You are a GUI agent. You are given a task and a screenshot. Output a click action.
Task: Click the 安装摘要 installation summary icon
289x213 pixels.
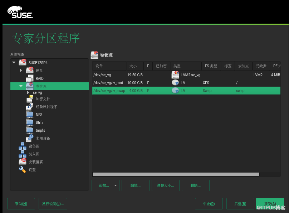coord(23,162)
